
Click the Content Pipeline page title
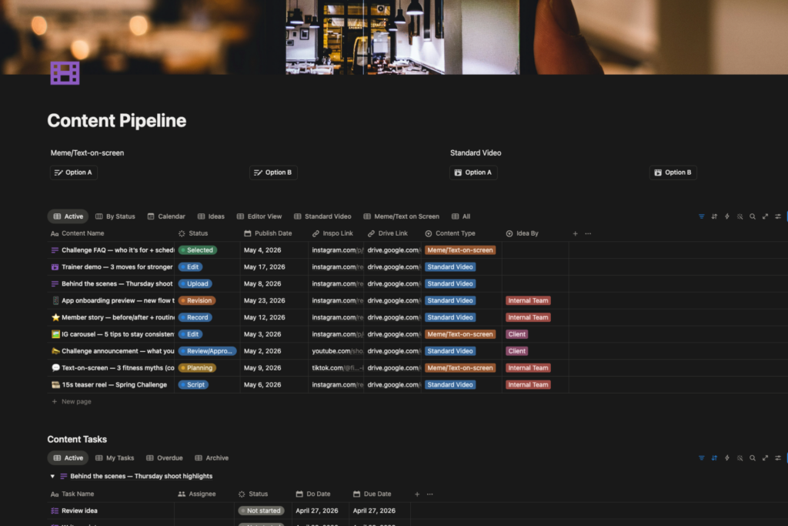click(117, 121)
